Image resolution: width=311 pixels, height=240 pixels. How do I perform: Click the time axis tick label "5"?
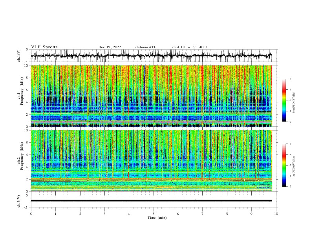click(154, 214)
